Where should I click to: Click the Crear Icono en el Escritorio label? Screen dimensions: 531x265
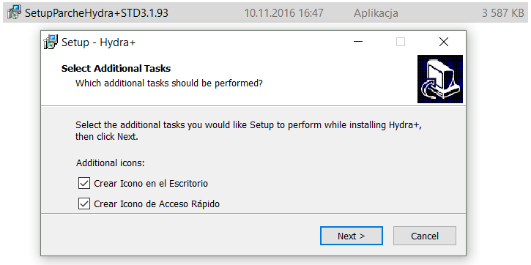[x=151, y=184]
